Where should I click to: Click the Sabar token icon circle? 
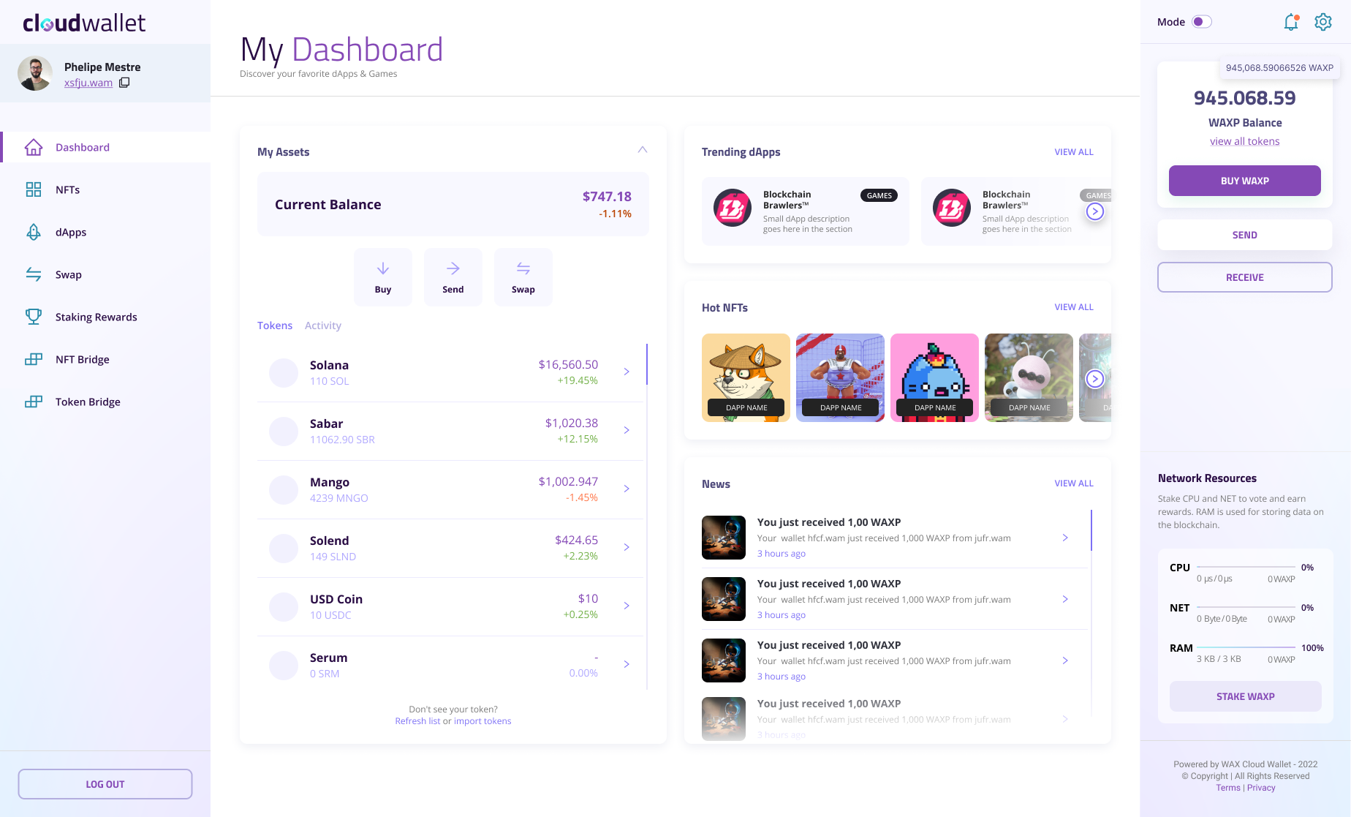click(284, 432)
